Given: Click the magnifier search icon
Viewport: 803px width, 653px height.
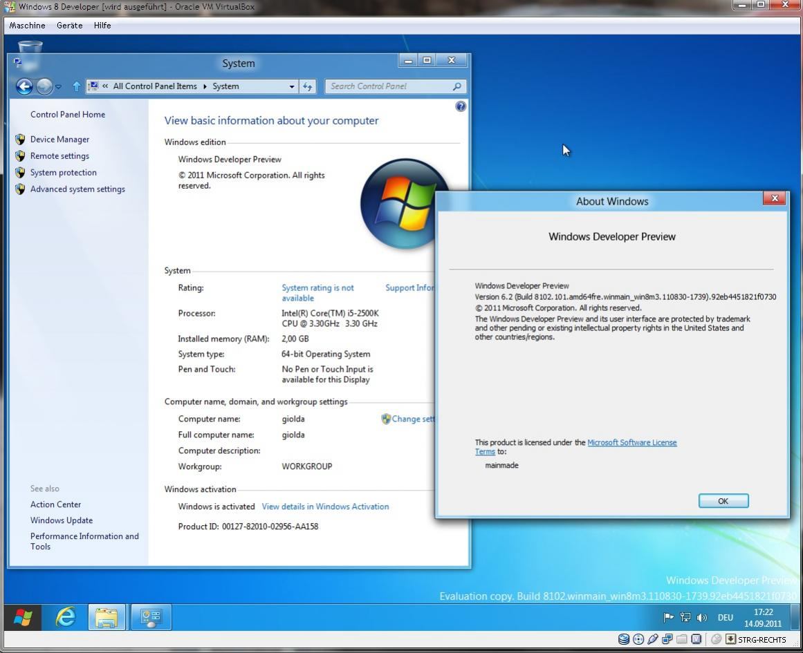Looking at the screenshot, I should 457,86.
